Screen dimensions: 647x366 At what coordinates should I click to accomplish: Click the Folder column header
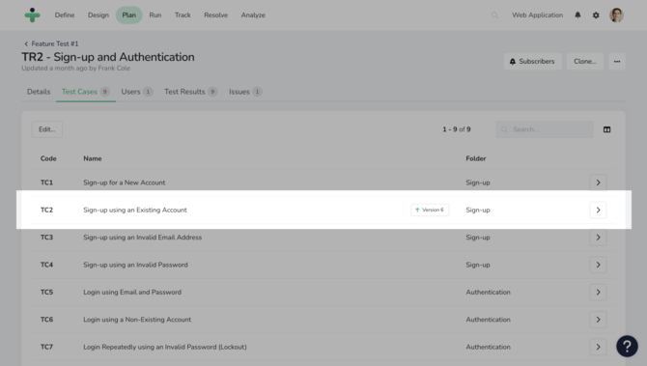click(476, 158)
